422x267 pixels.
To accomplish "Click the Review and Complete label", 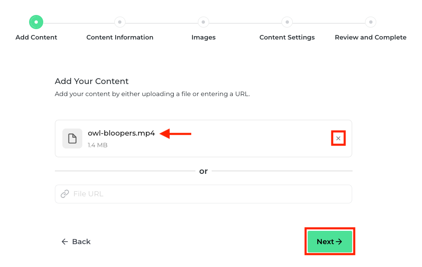I will click(370, 37).
